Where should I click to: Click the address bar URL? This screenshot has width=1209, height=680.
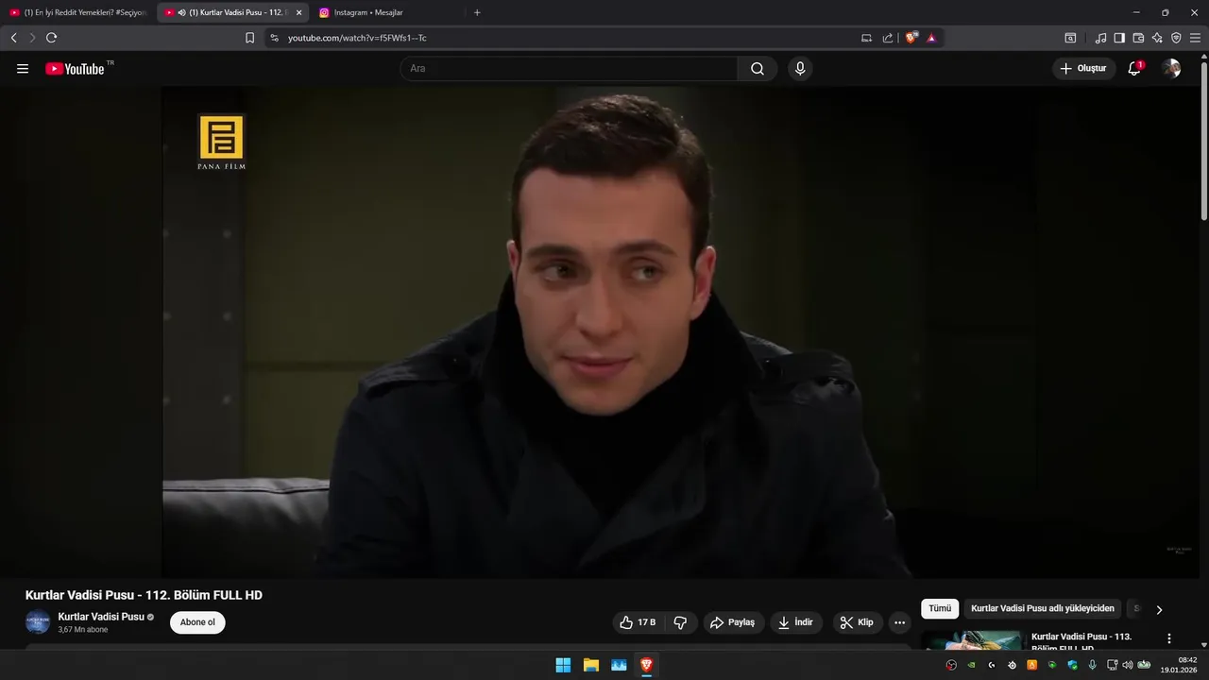pos(357,38)
